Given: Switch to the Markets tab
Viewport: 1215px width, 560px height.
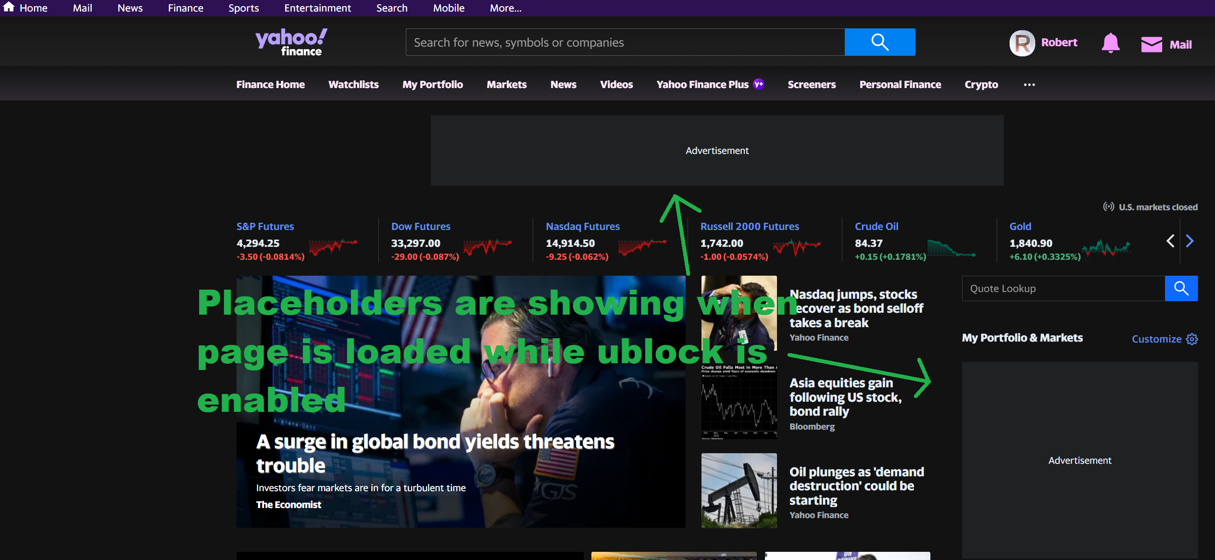Looking at the screenshot, I should pos(506,84).
